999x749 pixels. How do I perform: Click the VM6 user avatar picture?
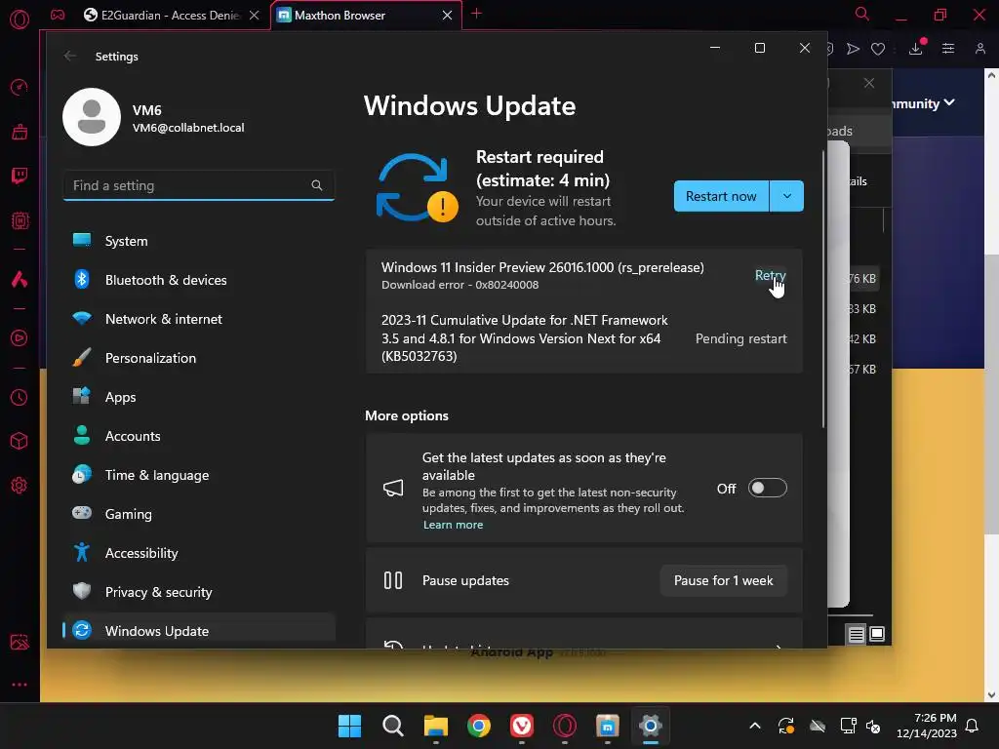(x=92, y=117)
